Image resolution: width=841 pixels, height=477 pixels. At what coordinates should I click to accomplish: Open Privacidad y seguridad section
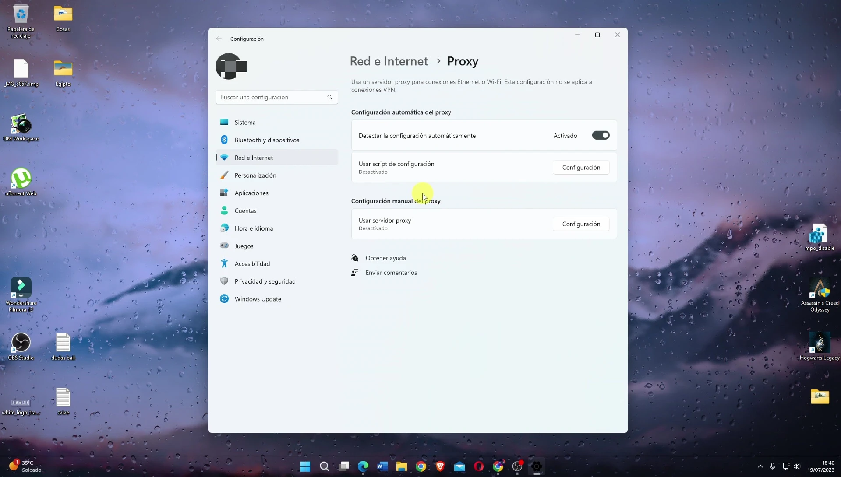[276, 281]
